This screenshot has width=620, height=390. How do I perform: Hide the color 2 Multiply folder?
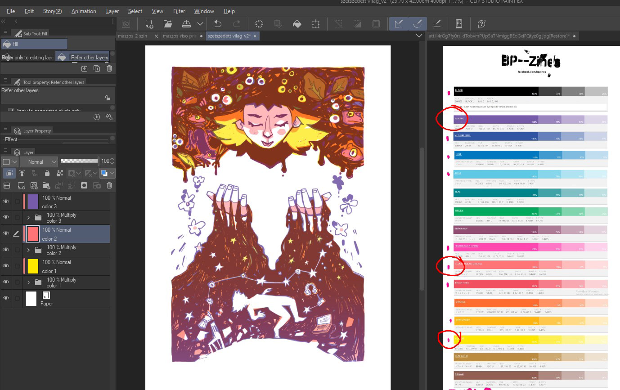(x=6, y=250)
